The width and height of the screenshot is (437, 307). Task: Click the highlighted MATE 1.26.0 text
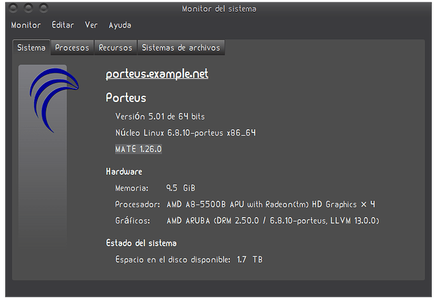tap(139, 149)
